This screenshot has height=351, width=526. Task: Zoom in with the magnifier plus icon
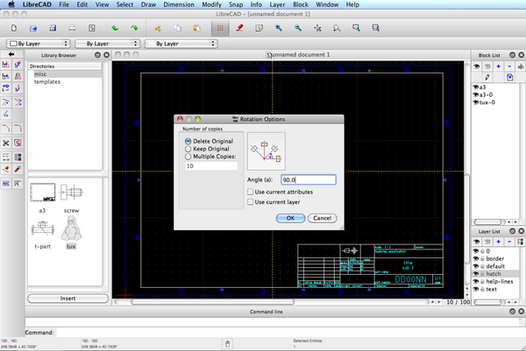pos(279,28)
